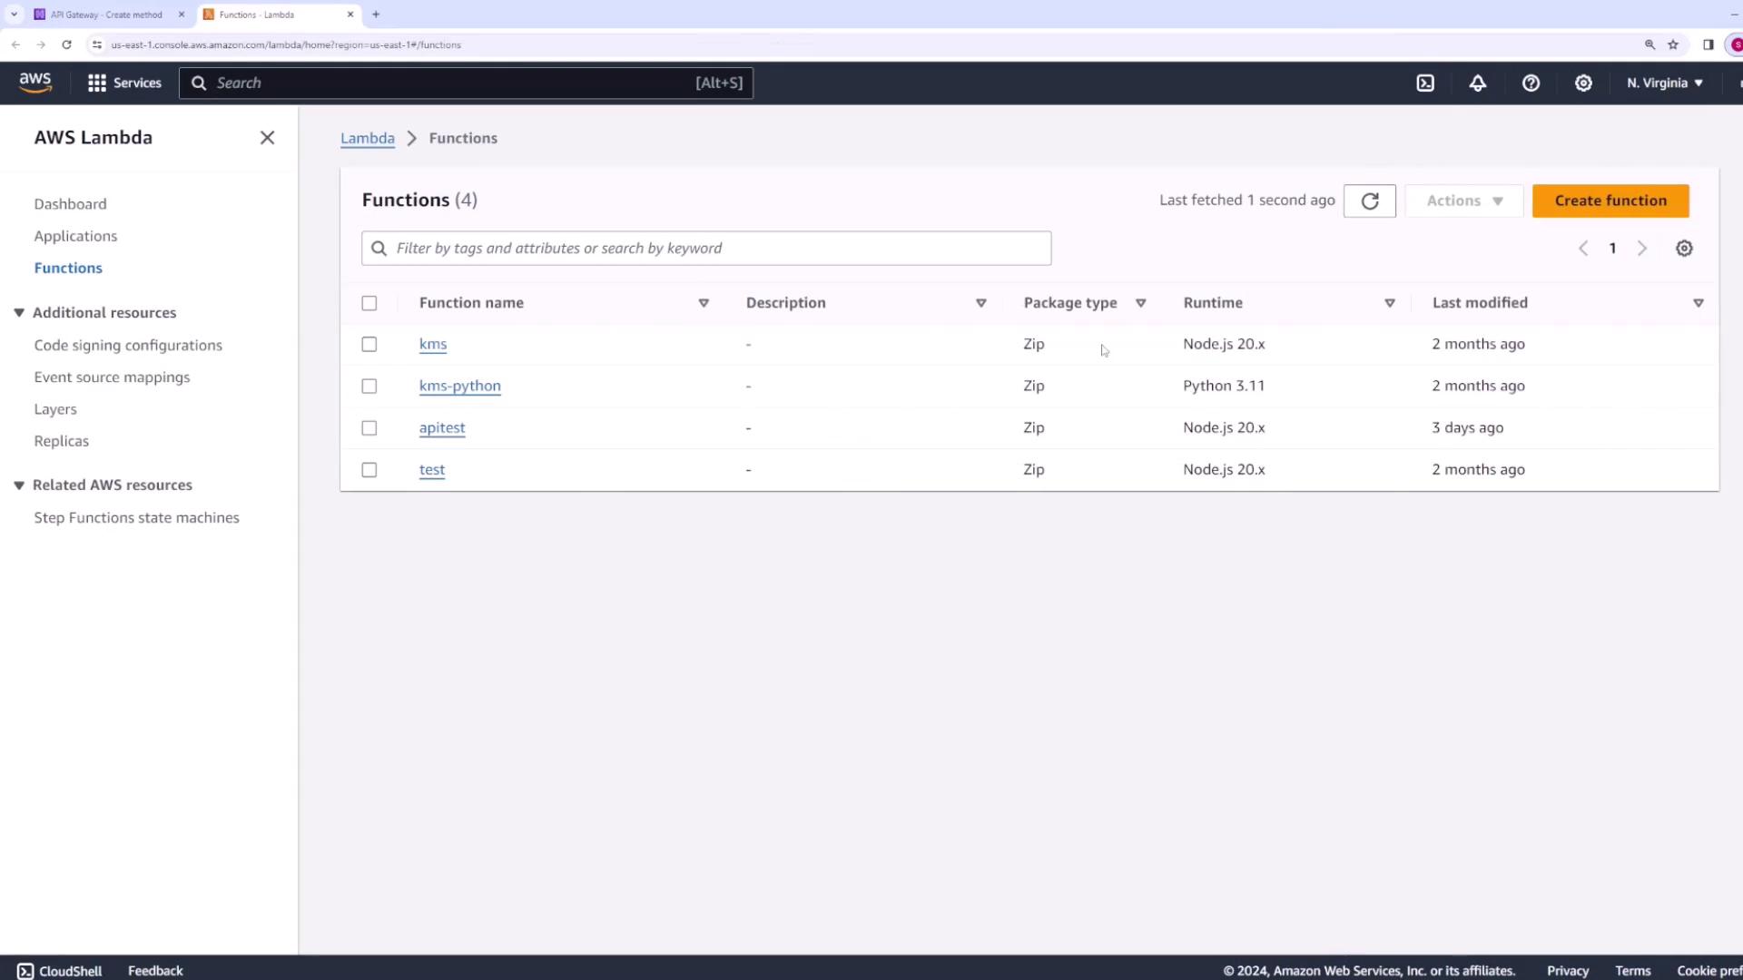Open CloudShell icon in top navigation bar
This screenshot has height=980, width=1743.
[x=1425, y=83]
